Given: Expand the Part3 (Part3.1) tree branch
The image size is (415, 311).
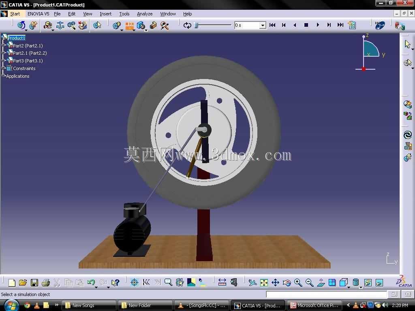Looking at the screenshot, I should tap(3, 60).
